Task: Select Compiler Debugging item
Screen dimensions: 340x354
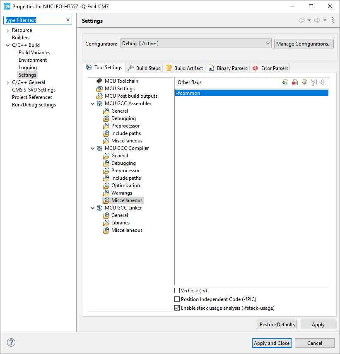Action: [123, 163]
